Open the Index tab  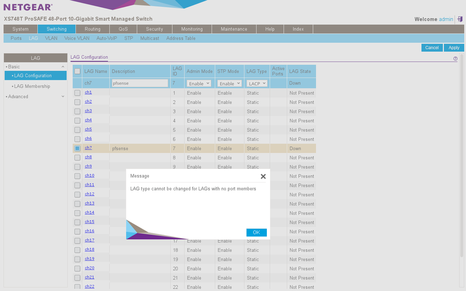(298, 29)
